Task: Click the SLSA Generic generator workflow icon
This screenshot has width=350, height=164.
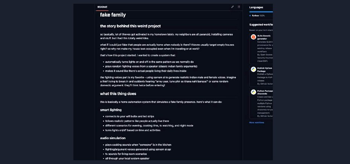Action: pyautogui.click(x=253, y=37)
